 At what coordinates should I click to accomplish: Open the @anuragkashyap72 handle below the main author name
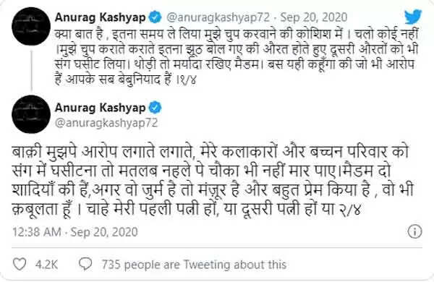[x=106, y=123]
